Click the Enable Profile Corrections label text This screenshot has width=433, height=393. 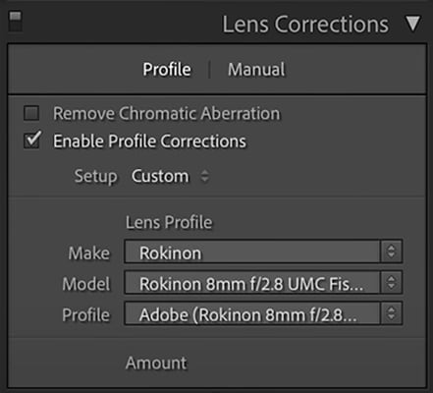pos(149,141)
